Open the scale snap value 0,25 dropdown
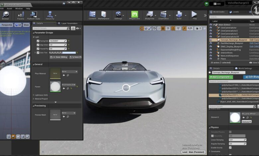This screenshot has width=259, height=156. click(190, 29)
